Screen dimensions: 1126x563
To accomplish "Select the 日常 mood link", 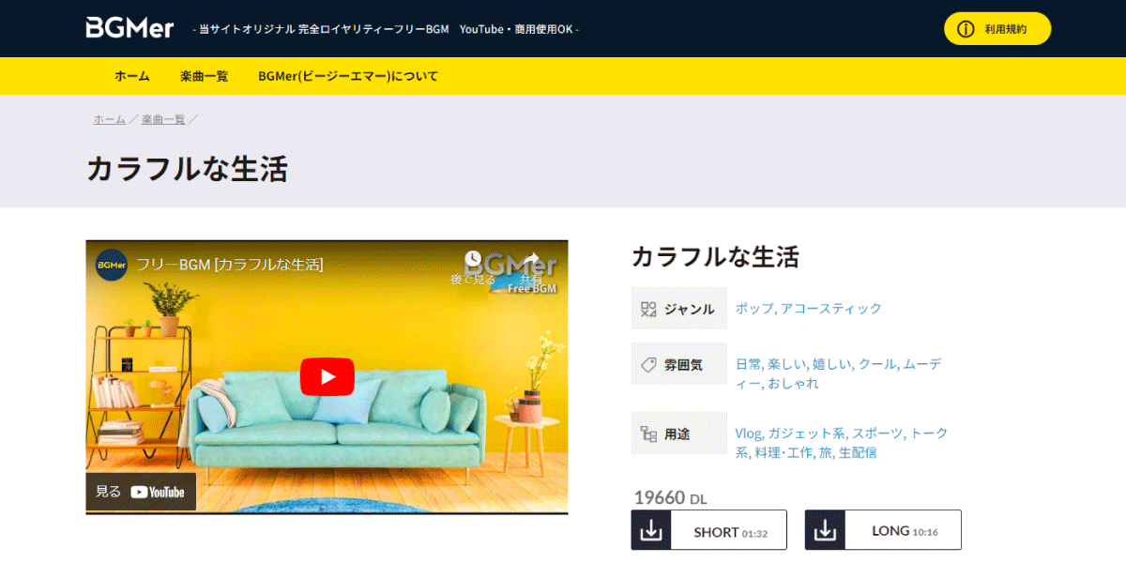I will point(748,364).
